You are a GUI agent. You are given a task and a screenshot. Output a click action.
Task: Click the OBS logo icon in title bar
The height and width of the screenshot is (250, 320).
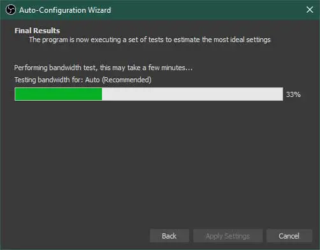coord(11,10)
